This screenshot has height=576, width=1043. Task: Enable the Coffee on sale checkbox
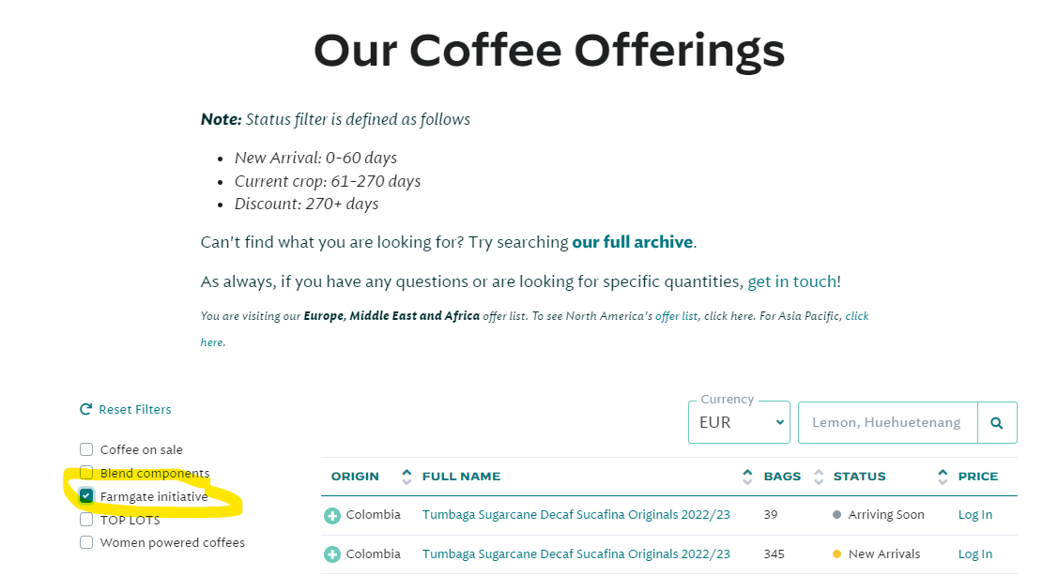86,449
